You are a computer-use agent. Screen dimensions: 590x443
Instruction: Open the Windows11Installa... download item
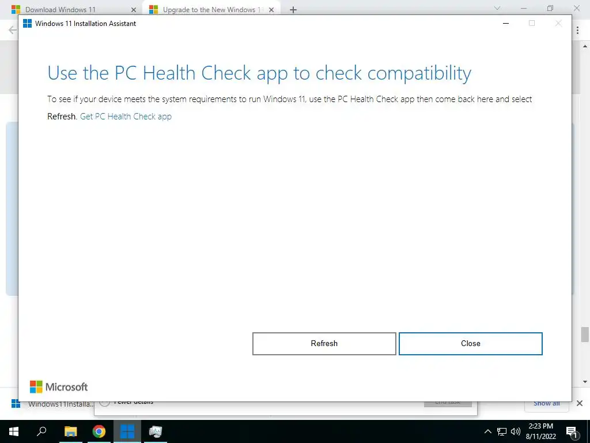(x=52, y=404)
